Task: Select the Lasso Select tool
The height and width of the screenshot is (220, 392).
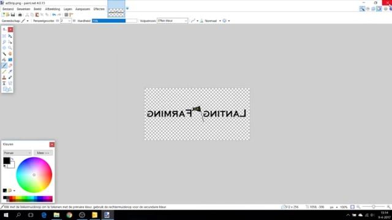Action: pyautogui.click(x=4, y=42)
